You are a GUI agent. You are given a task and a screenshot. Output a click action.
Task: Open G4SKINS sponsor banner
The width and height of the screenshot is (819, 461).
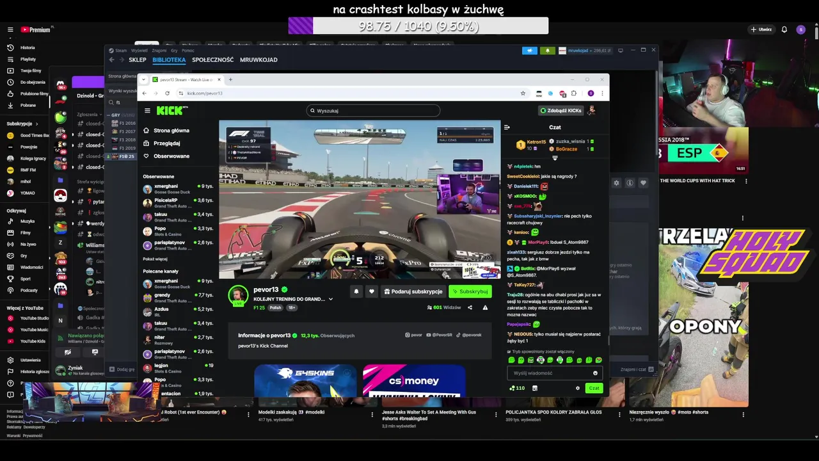click(305, 381)
